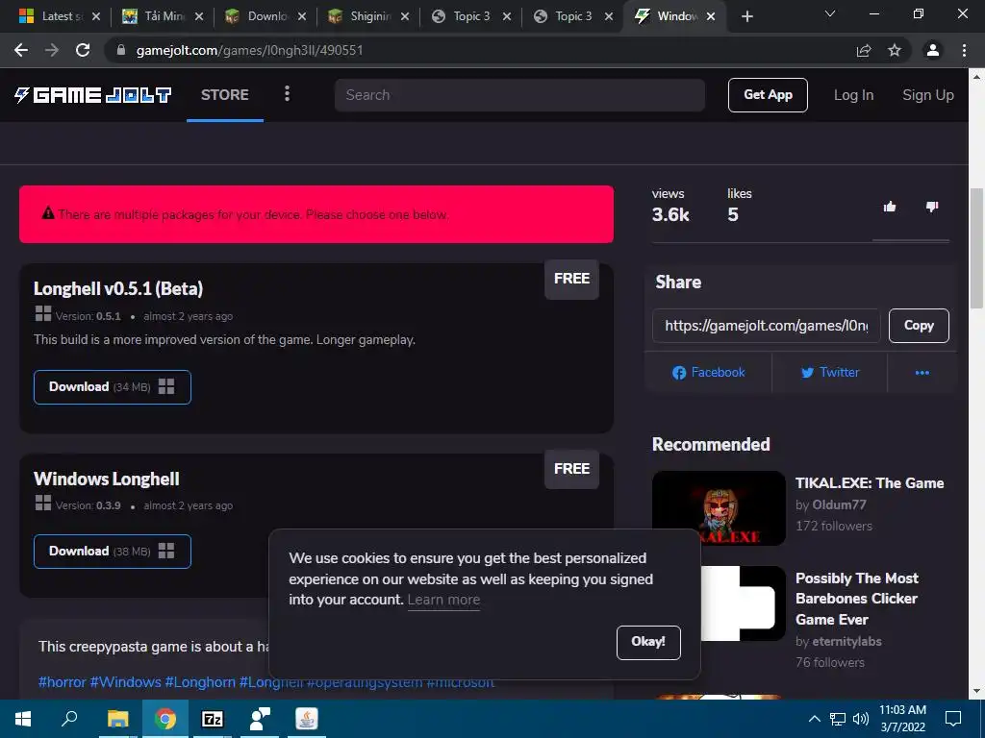Share the game on Facebook
The image size is (985, 738).
point(709,372)
